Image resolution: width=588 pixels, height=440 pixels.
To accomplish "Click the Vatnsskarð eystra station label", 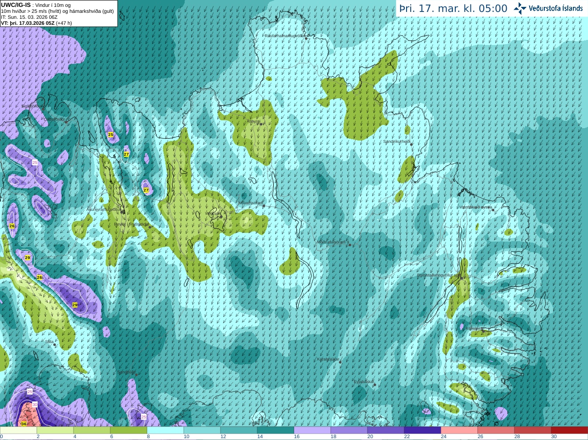I will [475, 207].
